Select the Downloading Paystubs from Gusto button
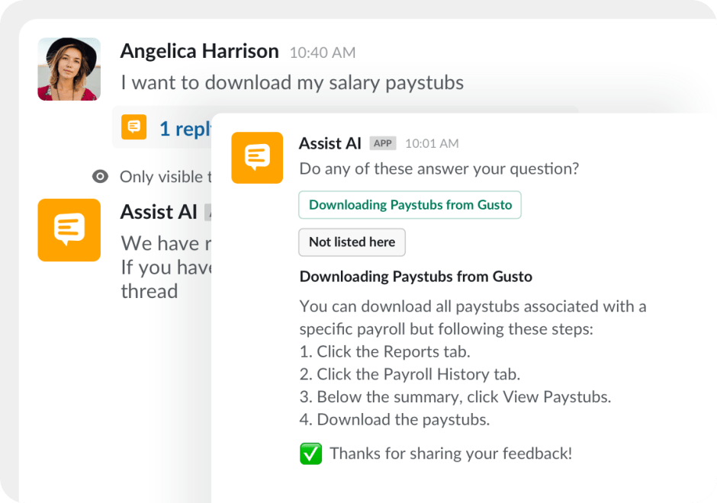Screen dimensions: 717x503 tap(410, 205)
